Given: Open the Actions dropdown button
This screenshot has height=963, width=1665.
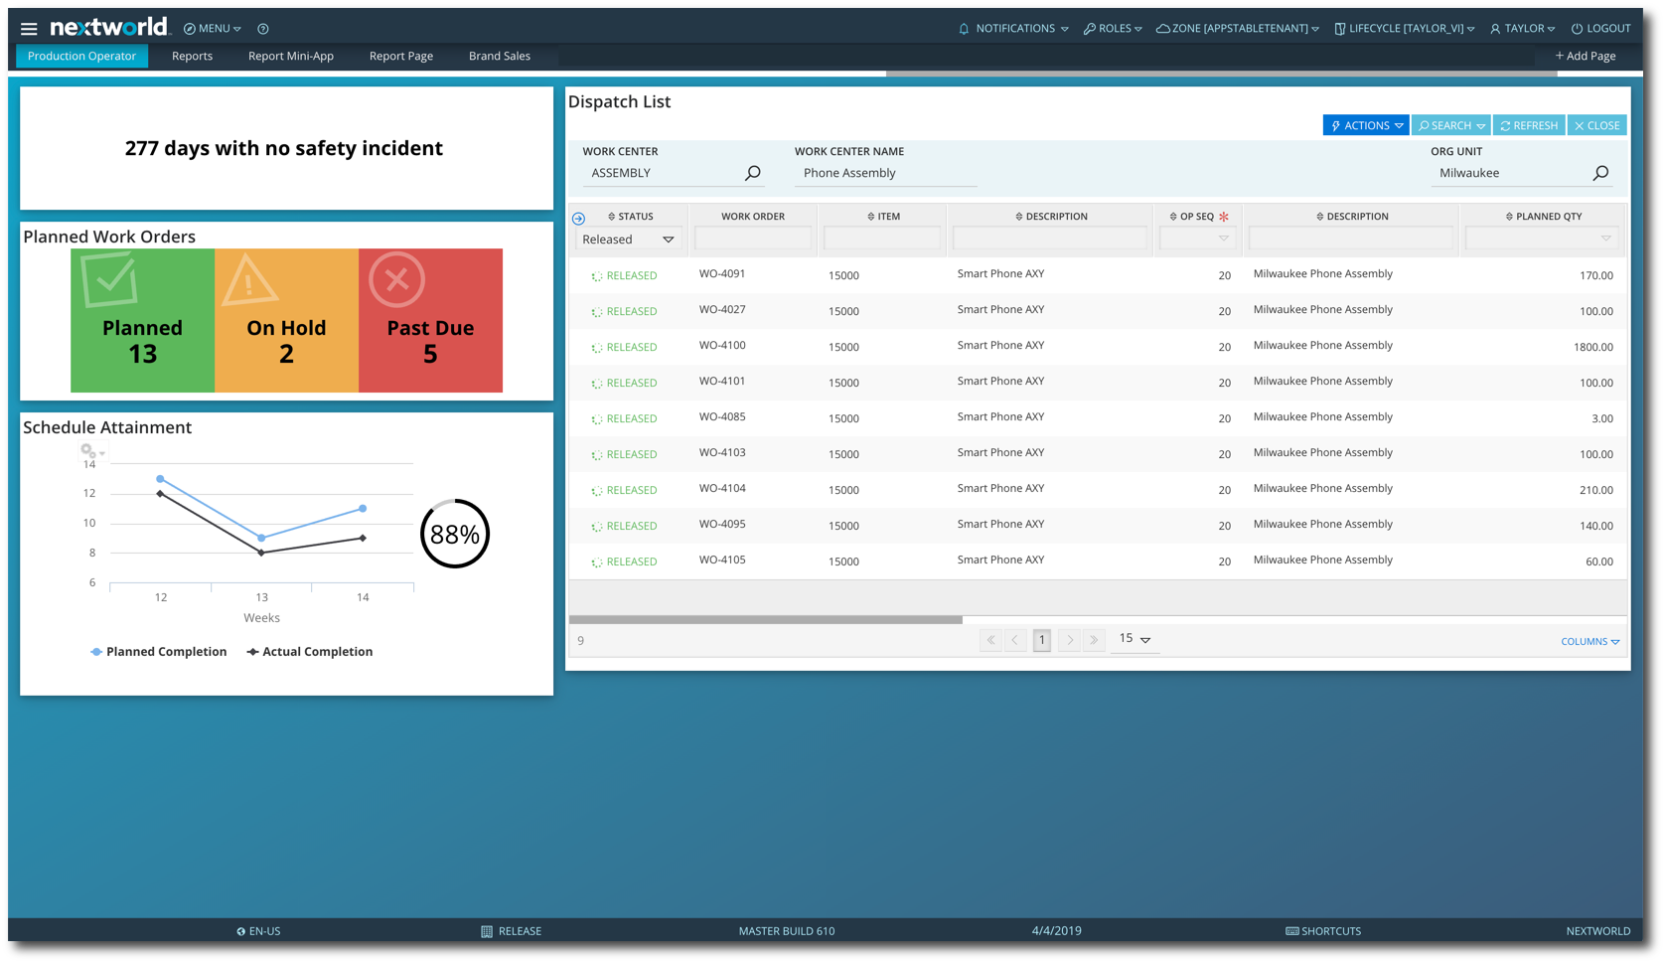Looking at the screenshot, I should (x=1366, y=125).
